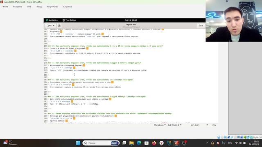262x147 pixels.
Task: Open the Text Editor app menu
Action: tap(69, 20)
